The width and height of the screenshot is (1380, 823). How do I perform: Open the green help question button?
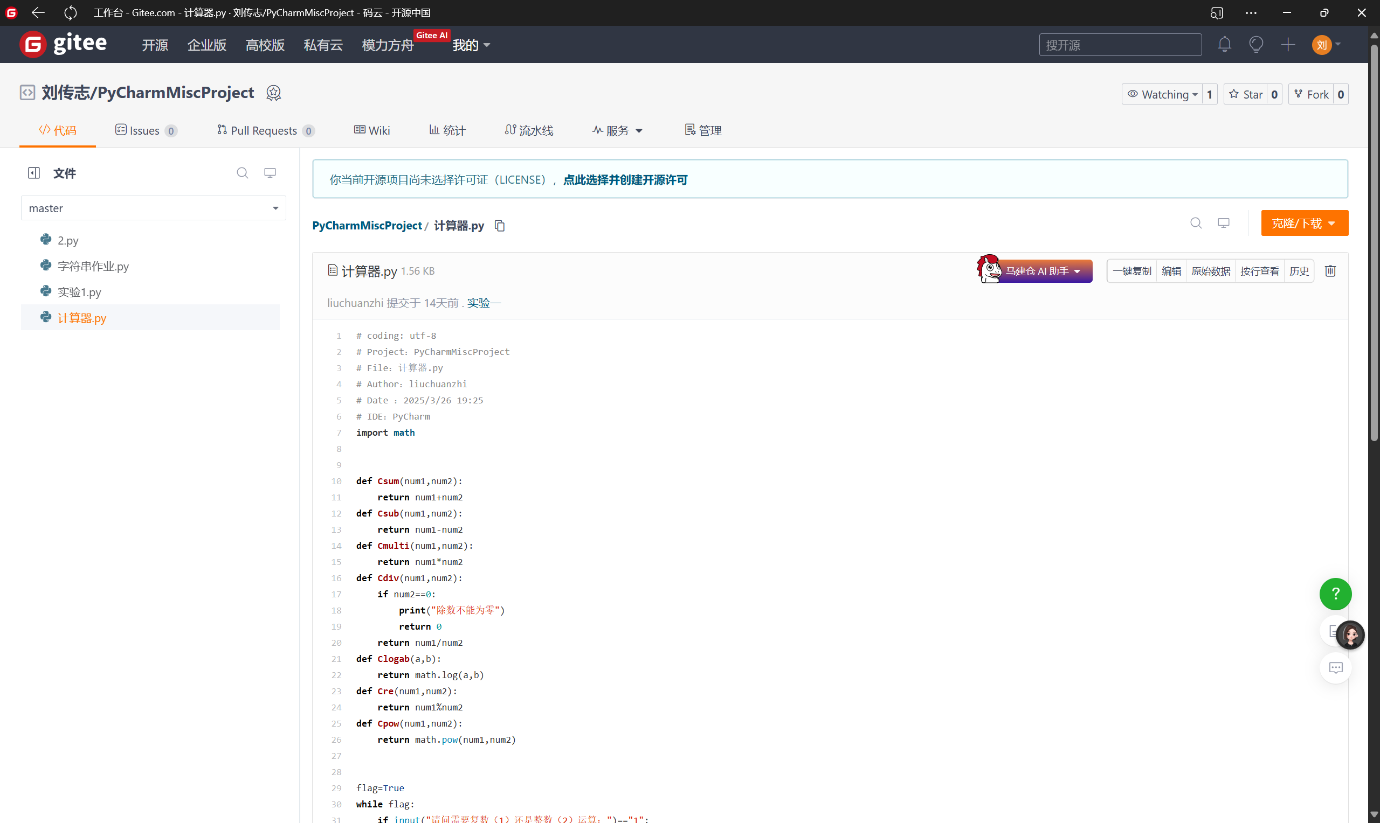[x=1335, y=594]
